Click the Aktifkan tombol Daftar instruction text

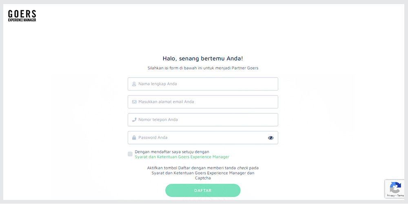click(203, 173)
